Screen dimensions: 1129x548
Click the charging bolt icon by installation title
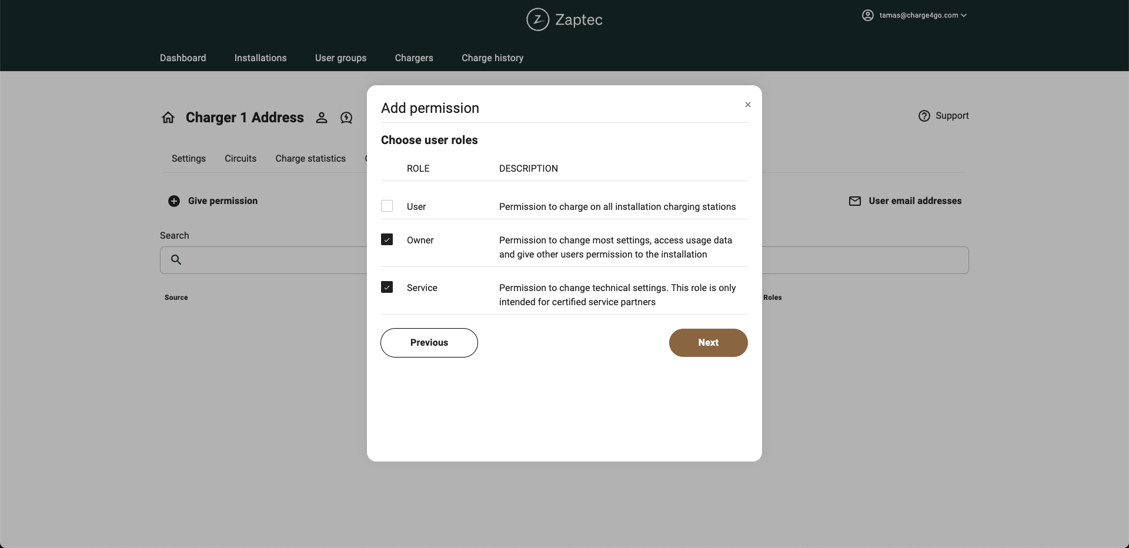346,118
